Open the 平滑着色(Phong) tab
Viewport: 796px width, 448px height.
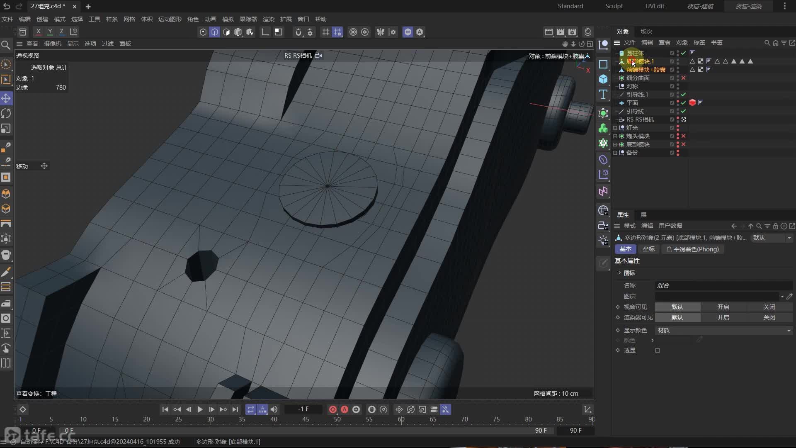tap(693, 249)
